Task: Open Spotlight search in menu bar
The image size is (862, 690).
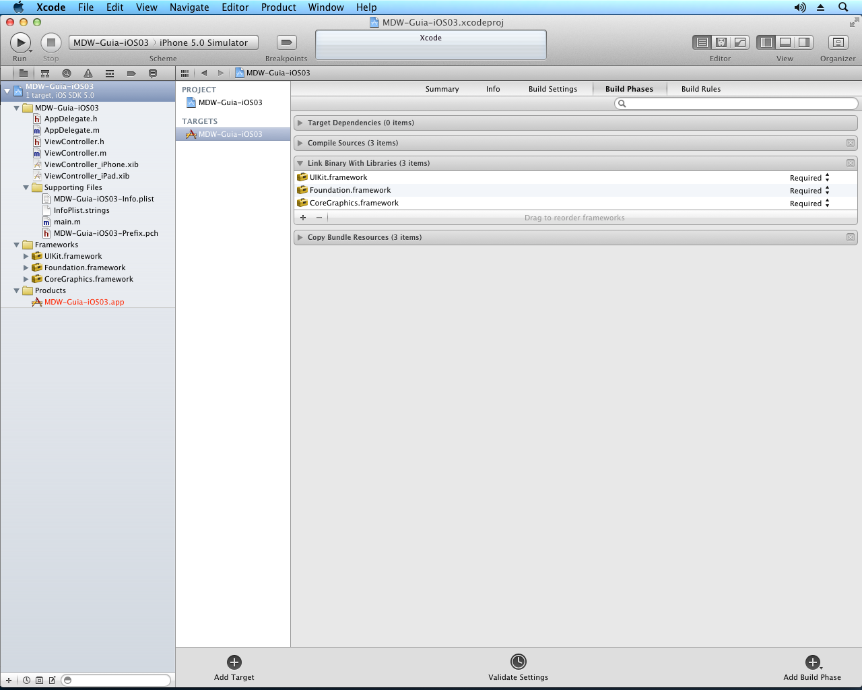Action: [x=843, y=7]
